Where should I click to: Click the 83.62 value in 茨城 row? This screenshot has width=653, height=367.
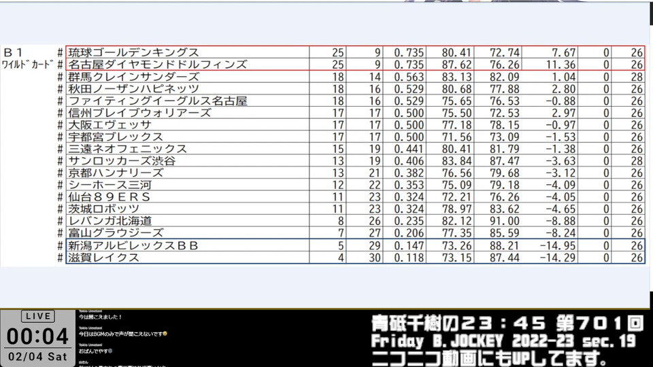tap(505, 210)
